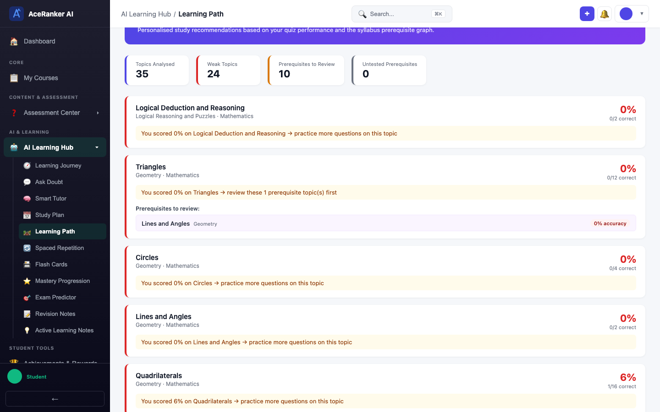The height and width of the screenshot is (412, 660).
Task: Open the Lines and Angles topic card title
Action: coord(164,317)
